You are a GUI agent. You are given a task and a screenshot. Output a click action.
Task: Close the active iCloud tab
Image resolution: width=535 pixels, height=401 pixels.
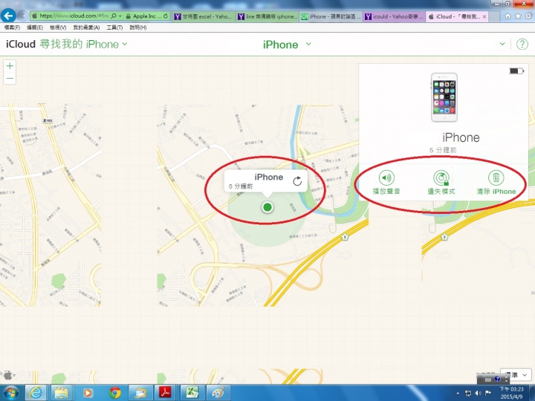coord(484,16)
